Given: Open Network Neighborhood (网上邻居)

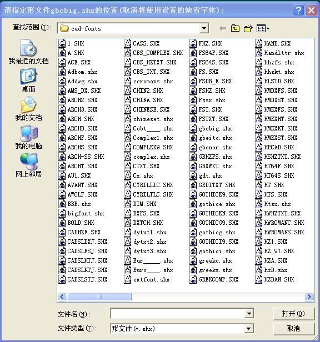Looking at the screenshot, I should [28, 165].
